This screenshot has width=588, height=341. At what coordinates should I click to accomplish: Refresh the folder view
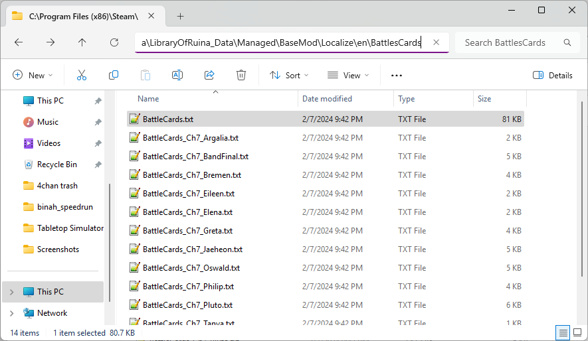[x=114, y=42]
